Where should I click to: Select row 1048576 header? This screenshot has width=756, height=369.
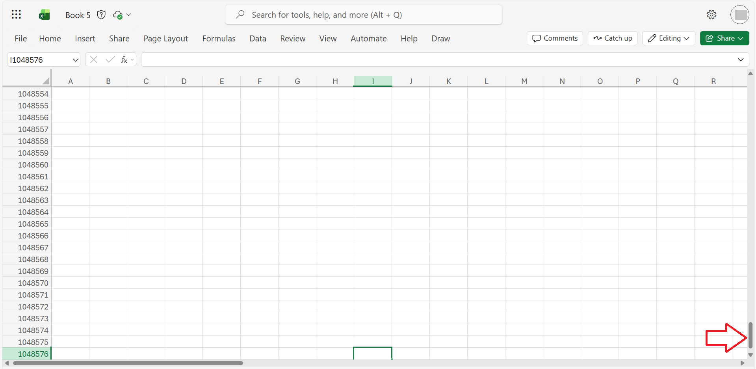(27, 354)
